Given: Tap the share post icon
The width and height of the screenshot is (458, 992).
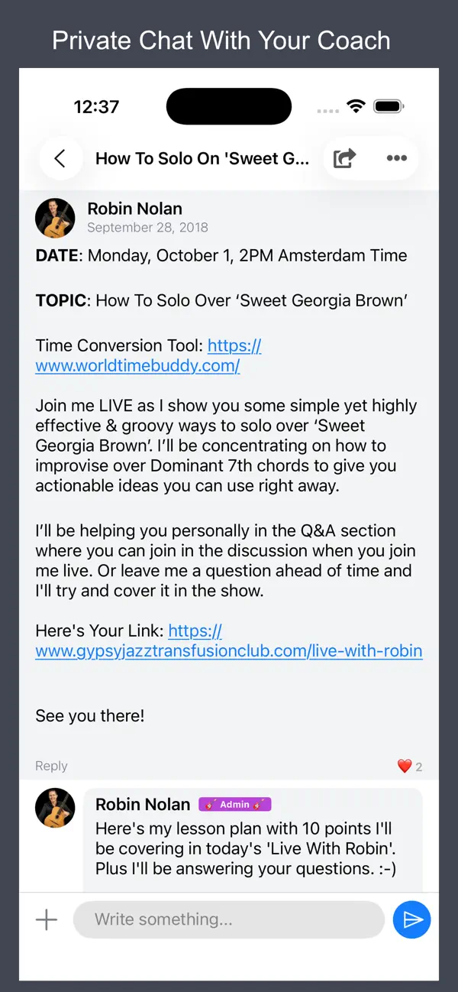Looking at the screenshot, I should 344,158.
